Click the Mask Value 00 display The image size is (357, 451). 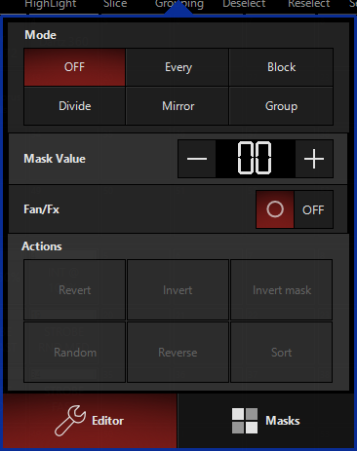(255, 159)
